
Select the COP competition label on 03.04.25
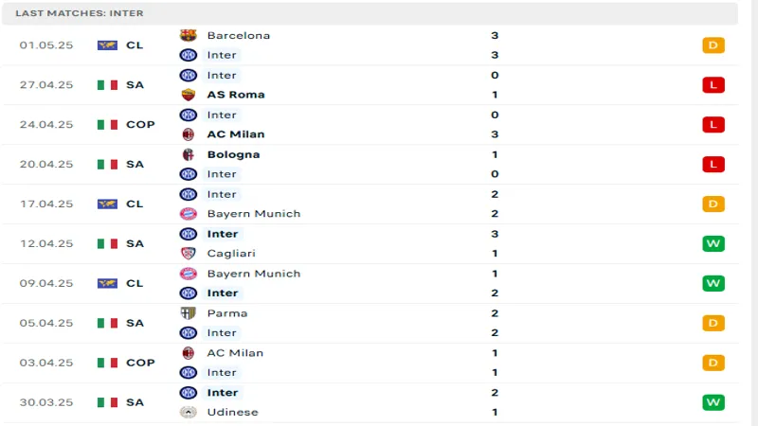(x=140, y=363)
